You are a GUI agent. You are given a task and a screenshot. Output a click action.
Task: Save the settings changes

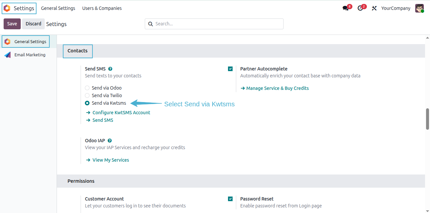12,24
